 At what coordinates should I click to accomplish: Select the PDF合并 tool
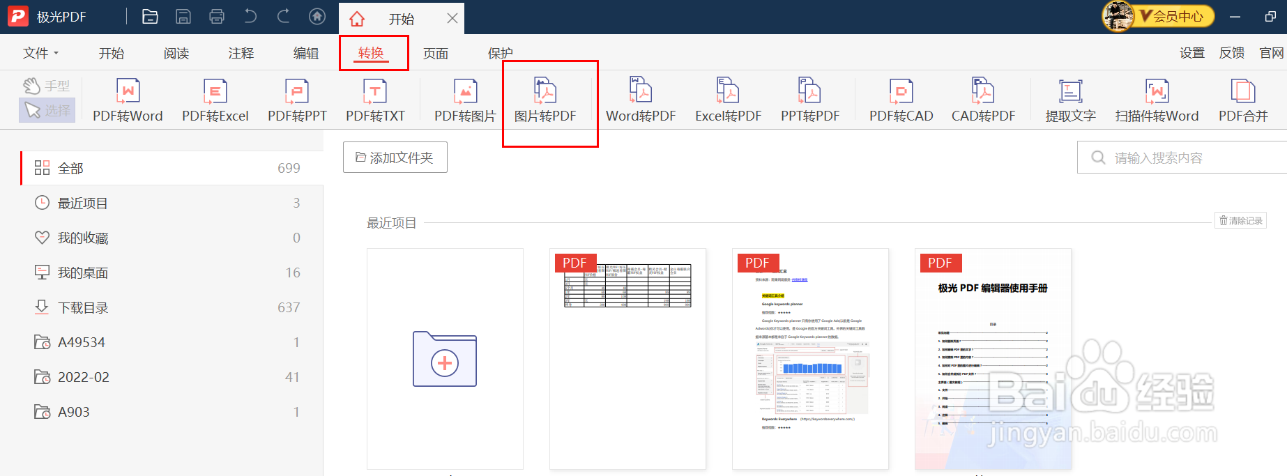(1243, 100)
